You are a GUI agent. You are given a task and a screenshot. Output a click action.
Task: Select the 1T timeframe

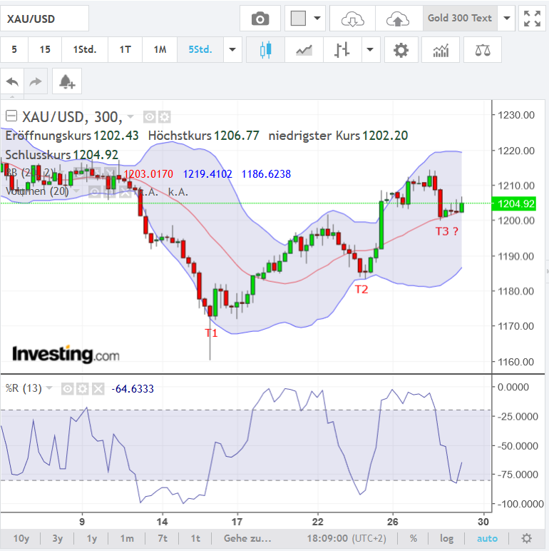[x=125, y=50]
